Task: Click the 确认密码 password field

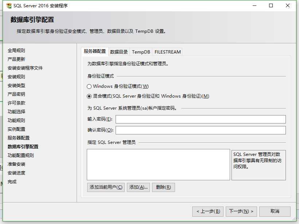Action: [x=201, y=130]
